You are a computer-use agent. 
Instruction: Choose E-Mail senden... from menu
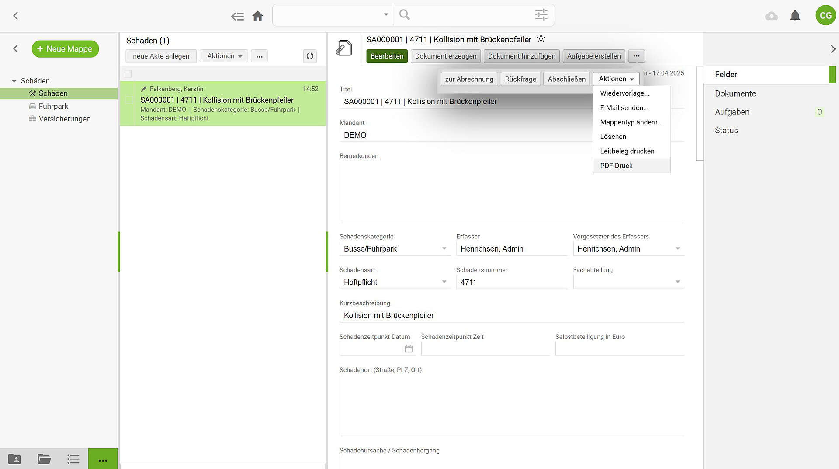632,108
